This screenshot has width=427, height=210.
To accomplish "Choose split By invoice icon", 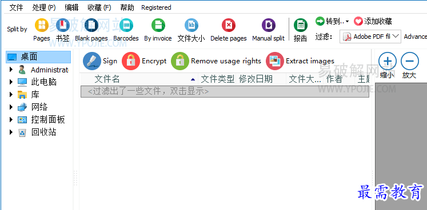I will coord(158,25).
